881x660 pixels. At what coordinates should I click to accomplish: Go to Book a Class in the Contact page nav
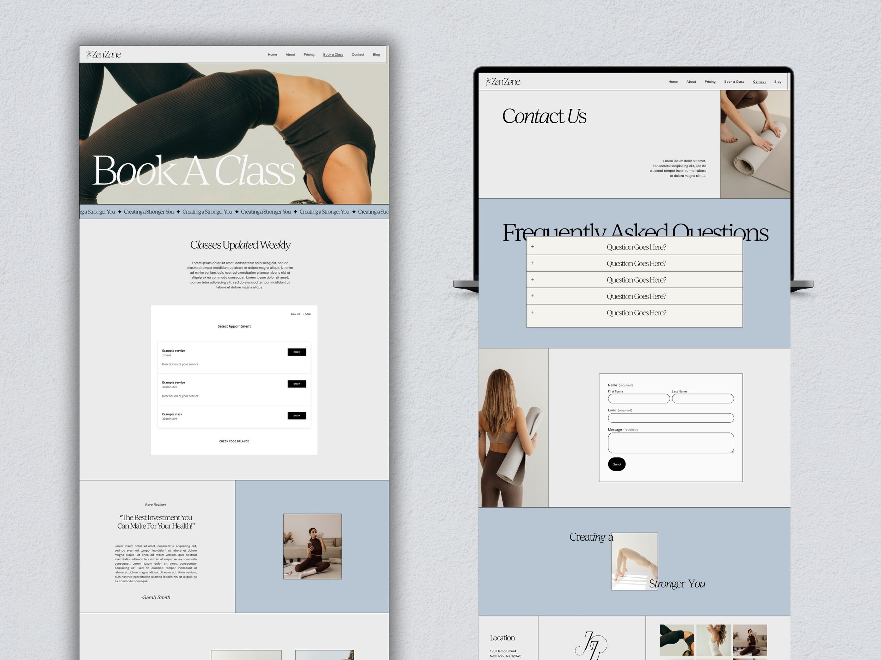pyautogui.click(x=734, y=82)
